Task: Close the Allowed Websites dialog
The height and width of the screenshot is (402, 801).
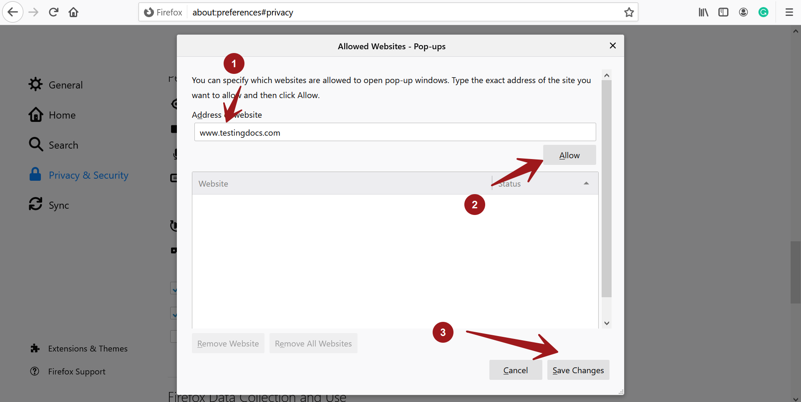Action: tap(612, 46)
